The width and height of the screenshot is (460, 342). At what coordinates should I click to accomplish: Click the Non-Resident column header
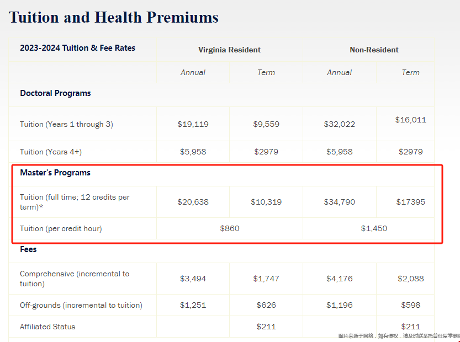[374, 50]
